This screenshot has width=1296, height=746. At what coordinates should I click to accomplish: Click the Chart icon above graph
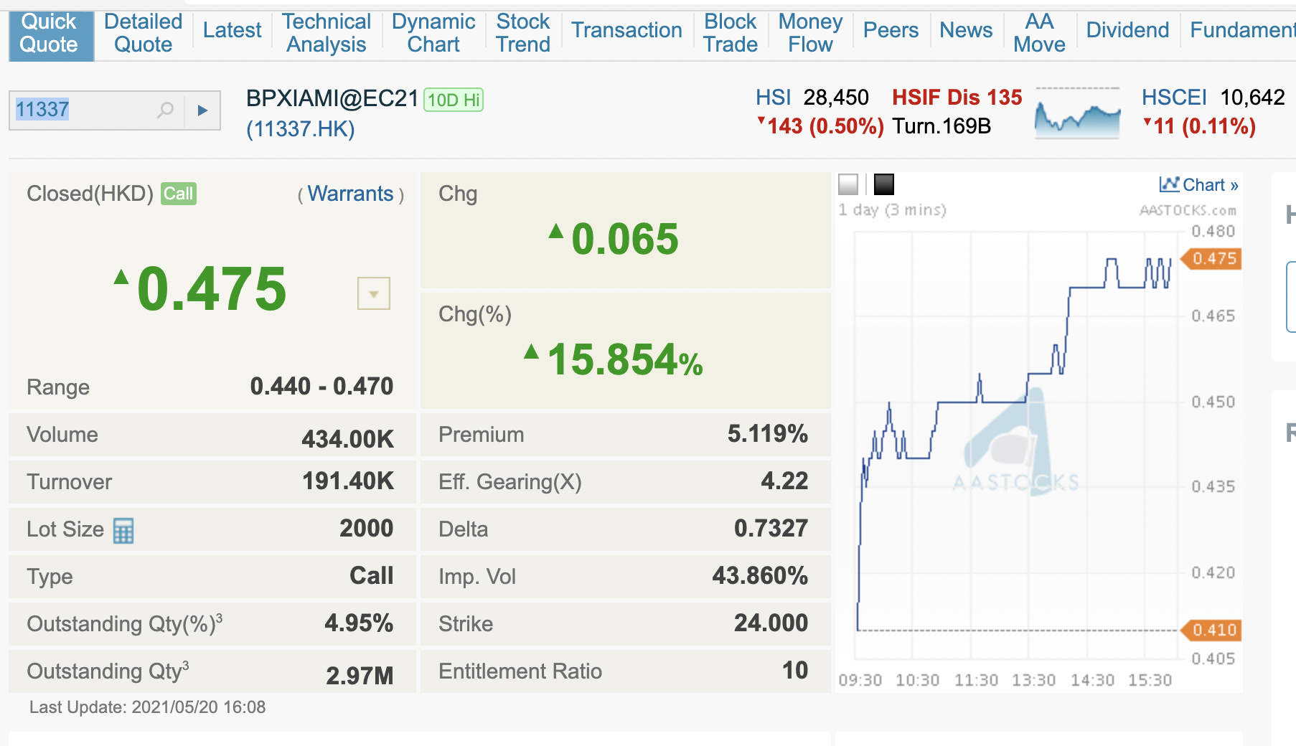[x=1170, y=184]
